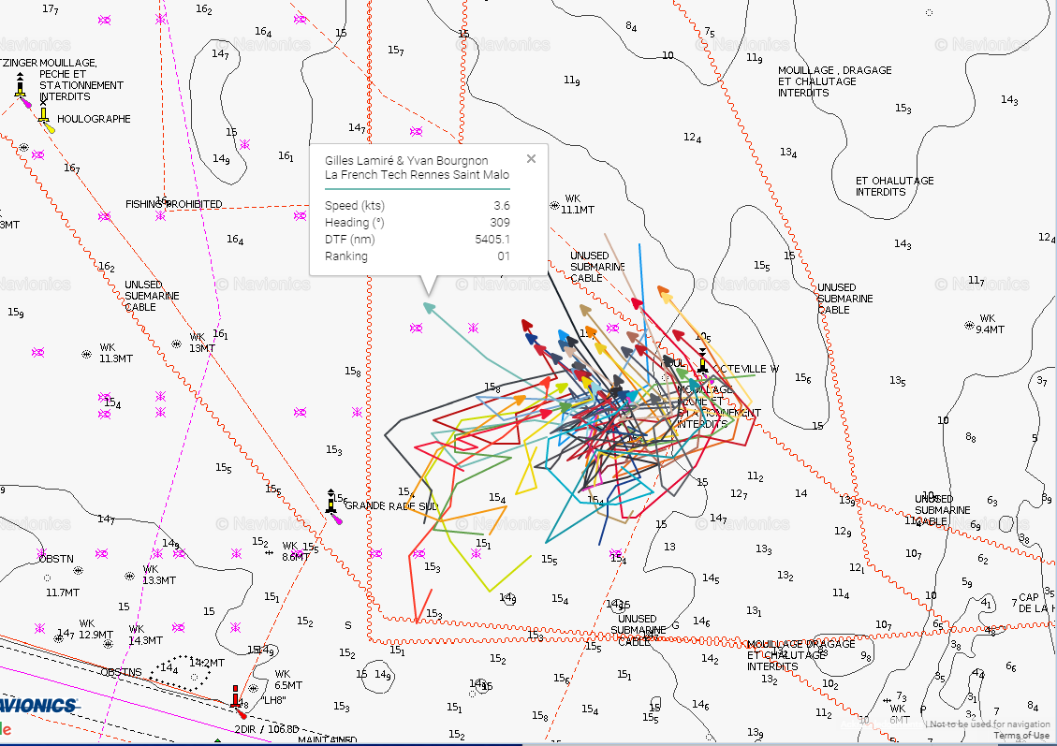
Task: Click the skipper names Gilles Lamiré & Yvan Bourgnon
Action: pos(406,160)
